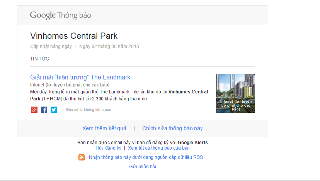320x181 pixels.
Task: Open the Landmark building thumbnail image
Action: (235, 93)
